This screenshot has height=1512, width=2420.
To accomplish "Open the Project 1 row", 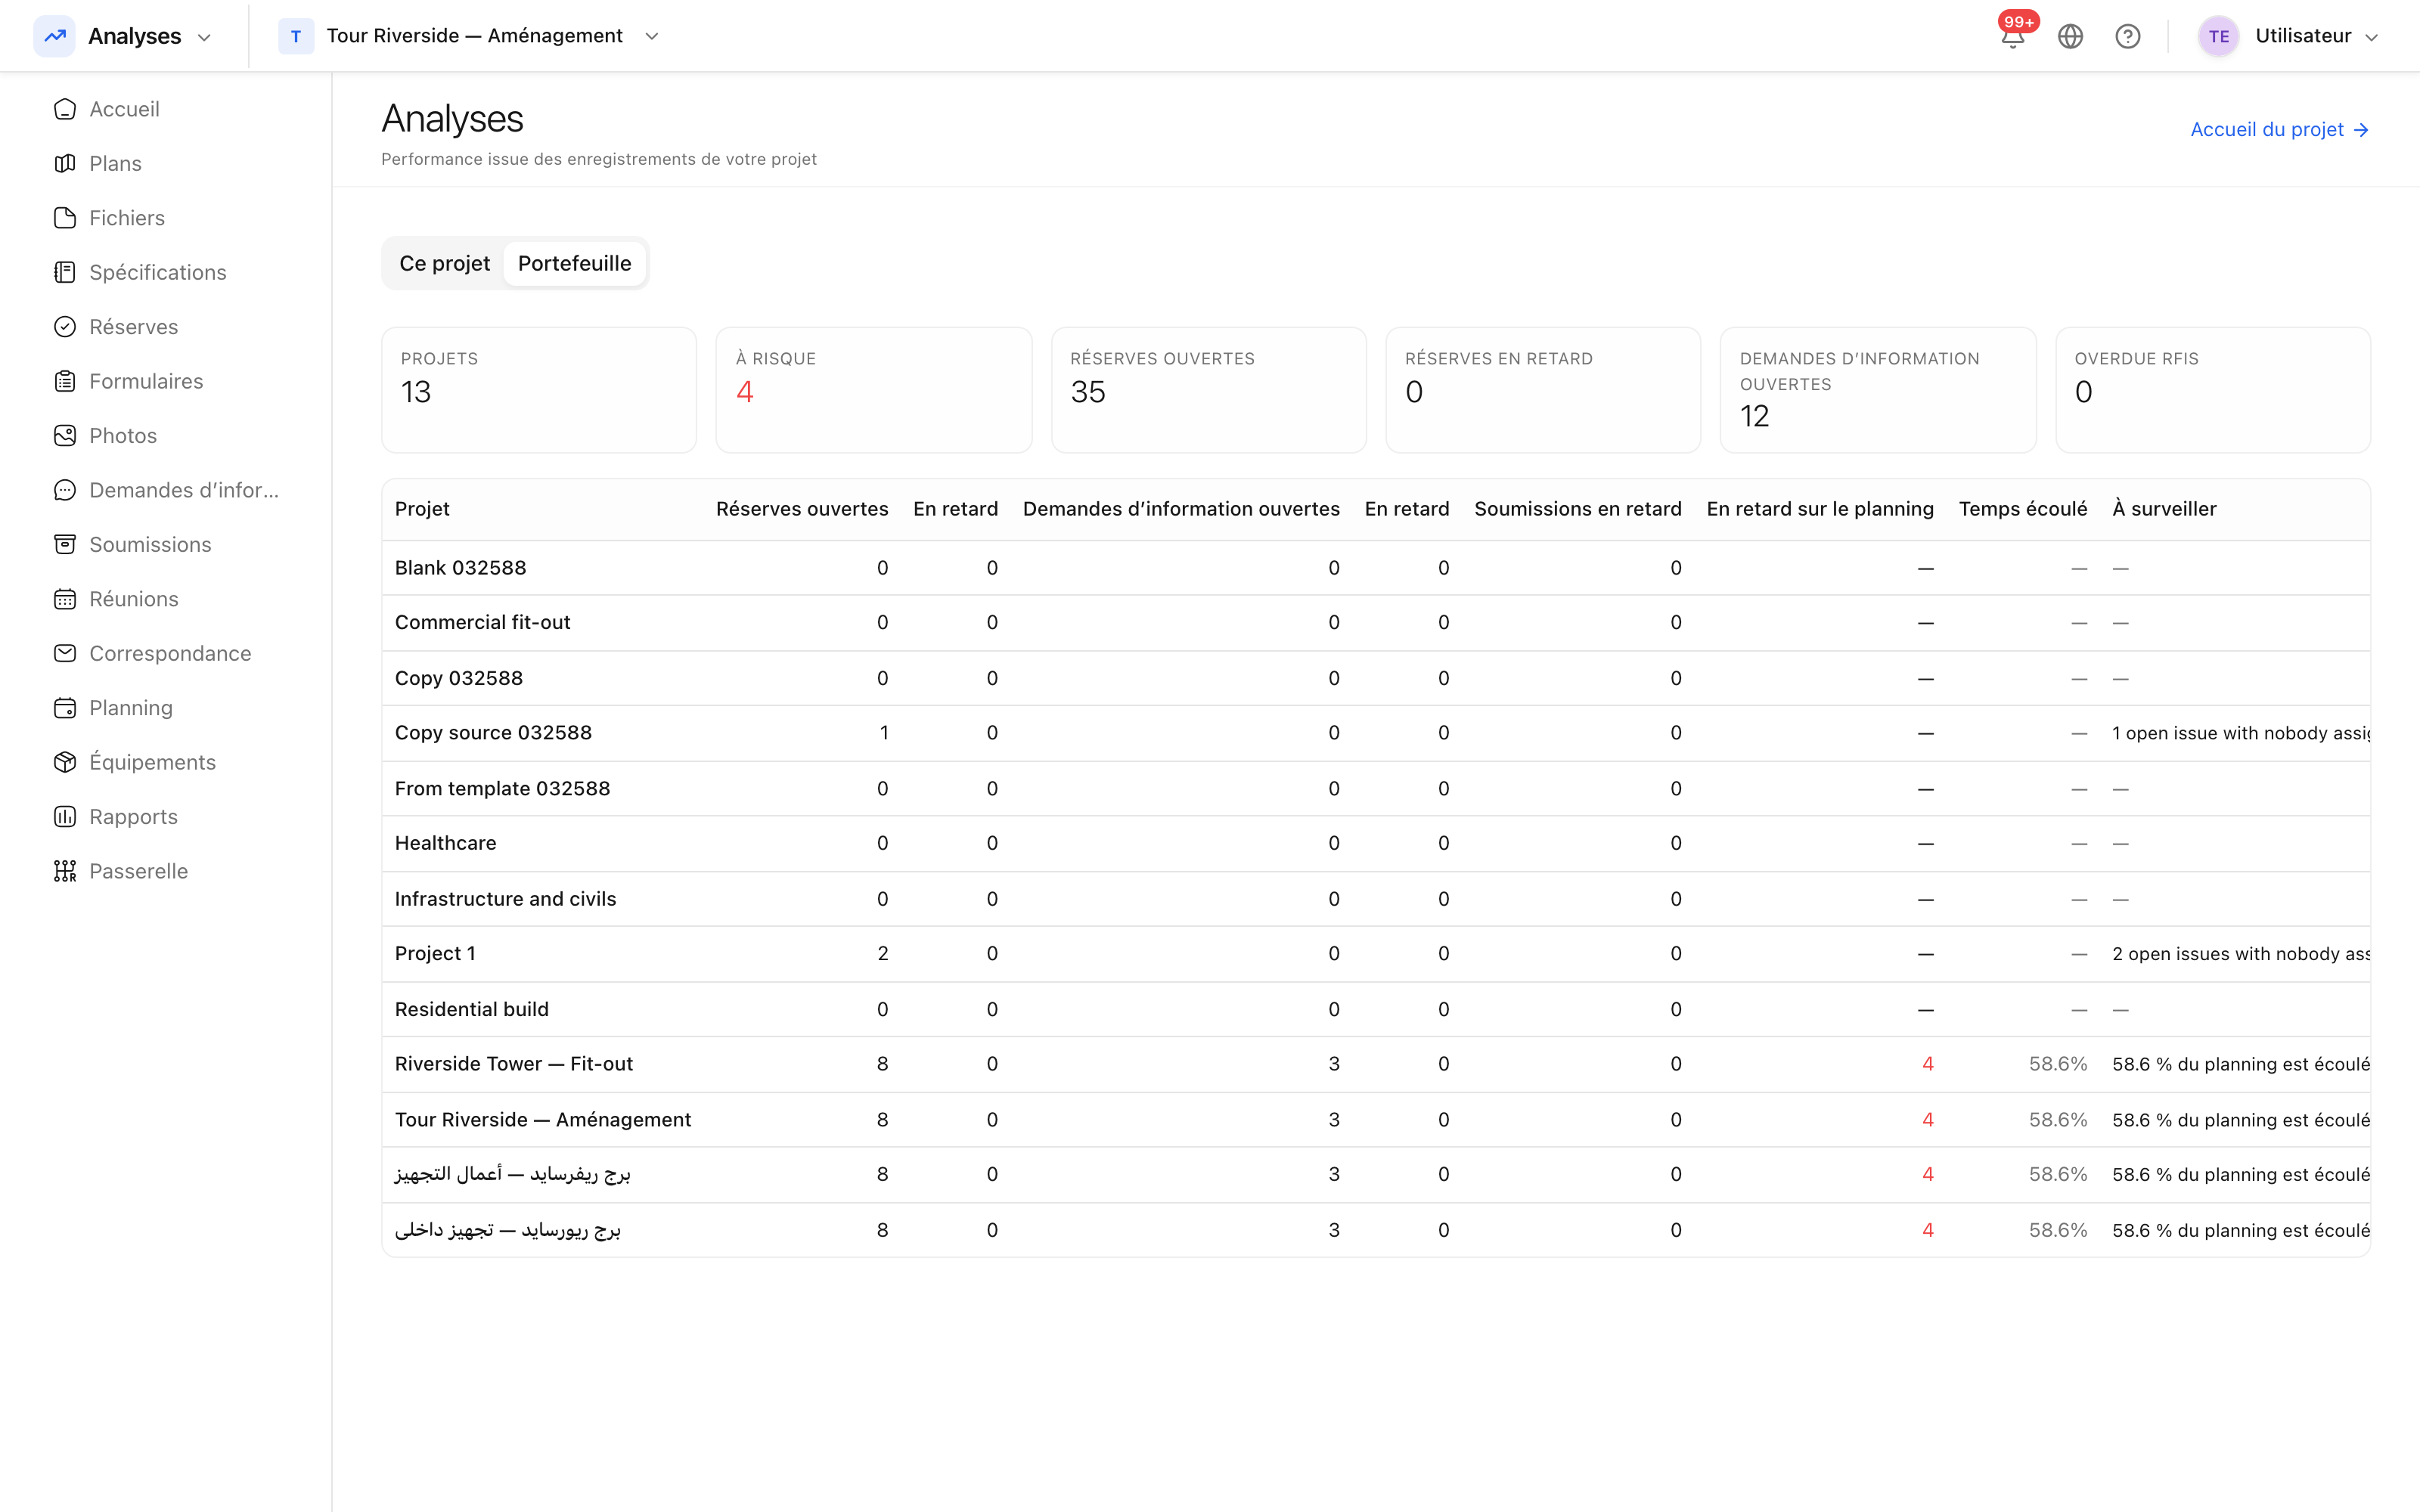I will pyautogui.click(x=1376, y=954).
